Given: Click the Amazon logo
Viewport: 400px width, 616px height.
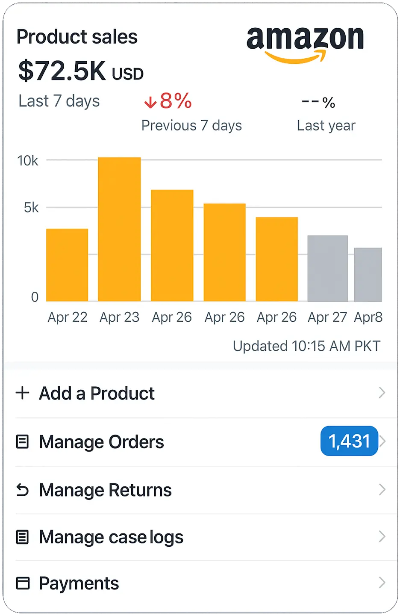Looking at the screenshot, I should click(305, 43).
